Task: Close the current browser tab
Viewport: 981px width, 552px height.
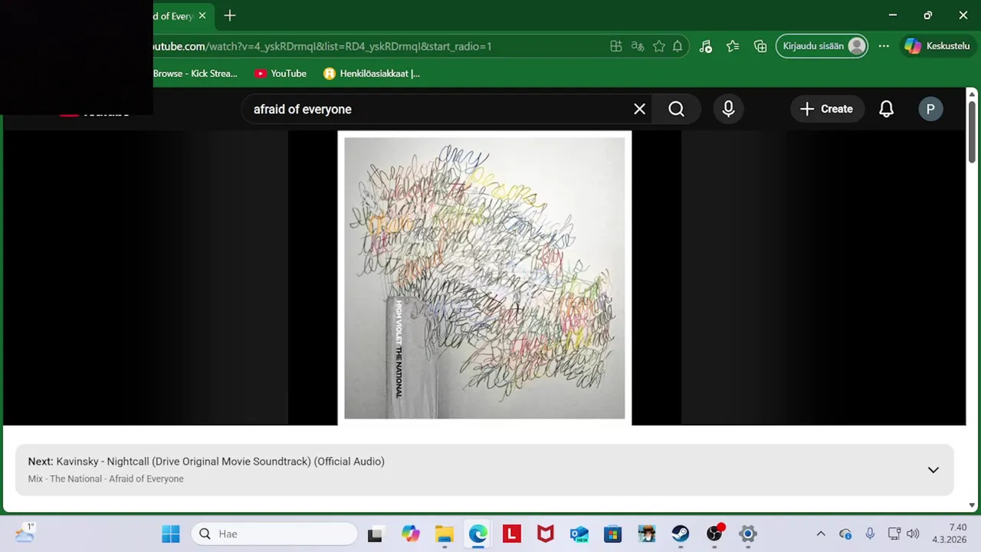Action: 202,15
